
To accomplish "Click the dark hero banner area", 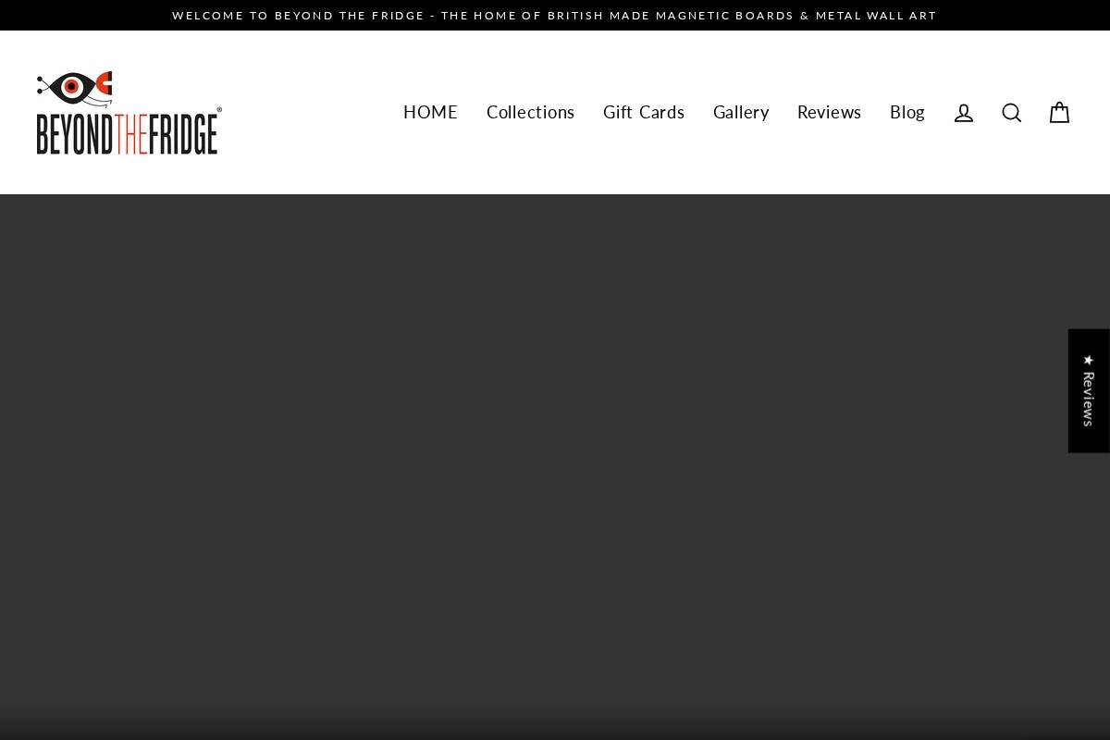I will point(555,462).
